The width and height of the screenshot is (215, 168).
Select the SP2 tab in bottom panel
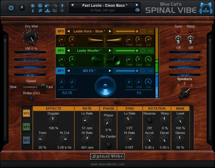point(26,127)
